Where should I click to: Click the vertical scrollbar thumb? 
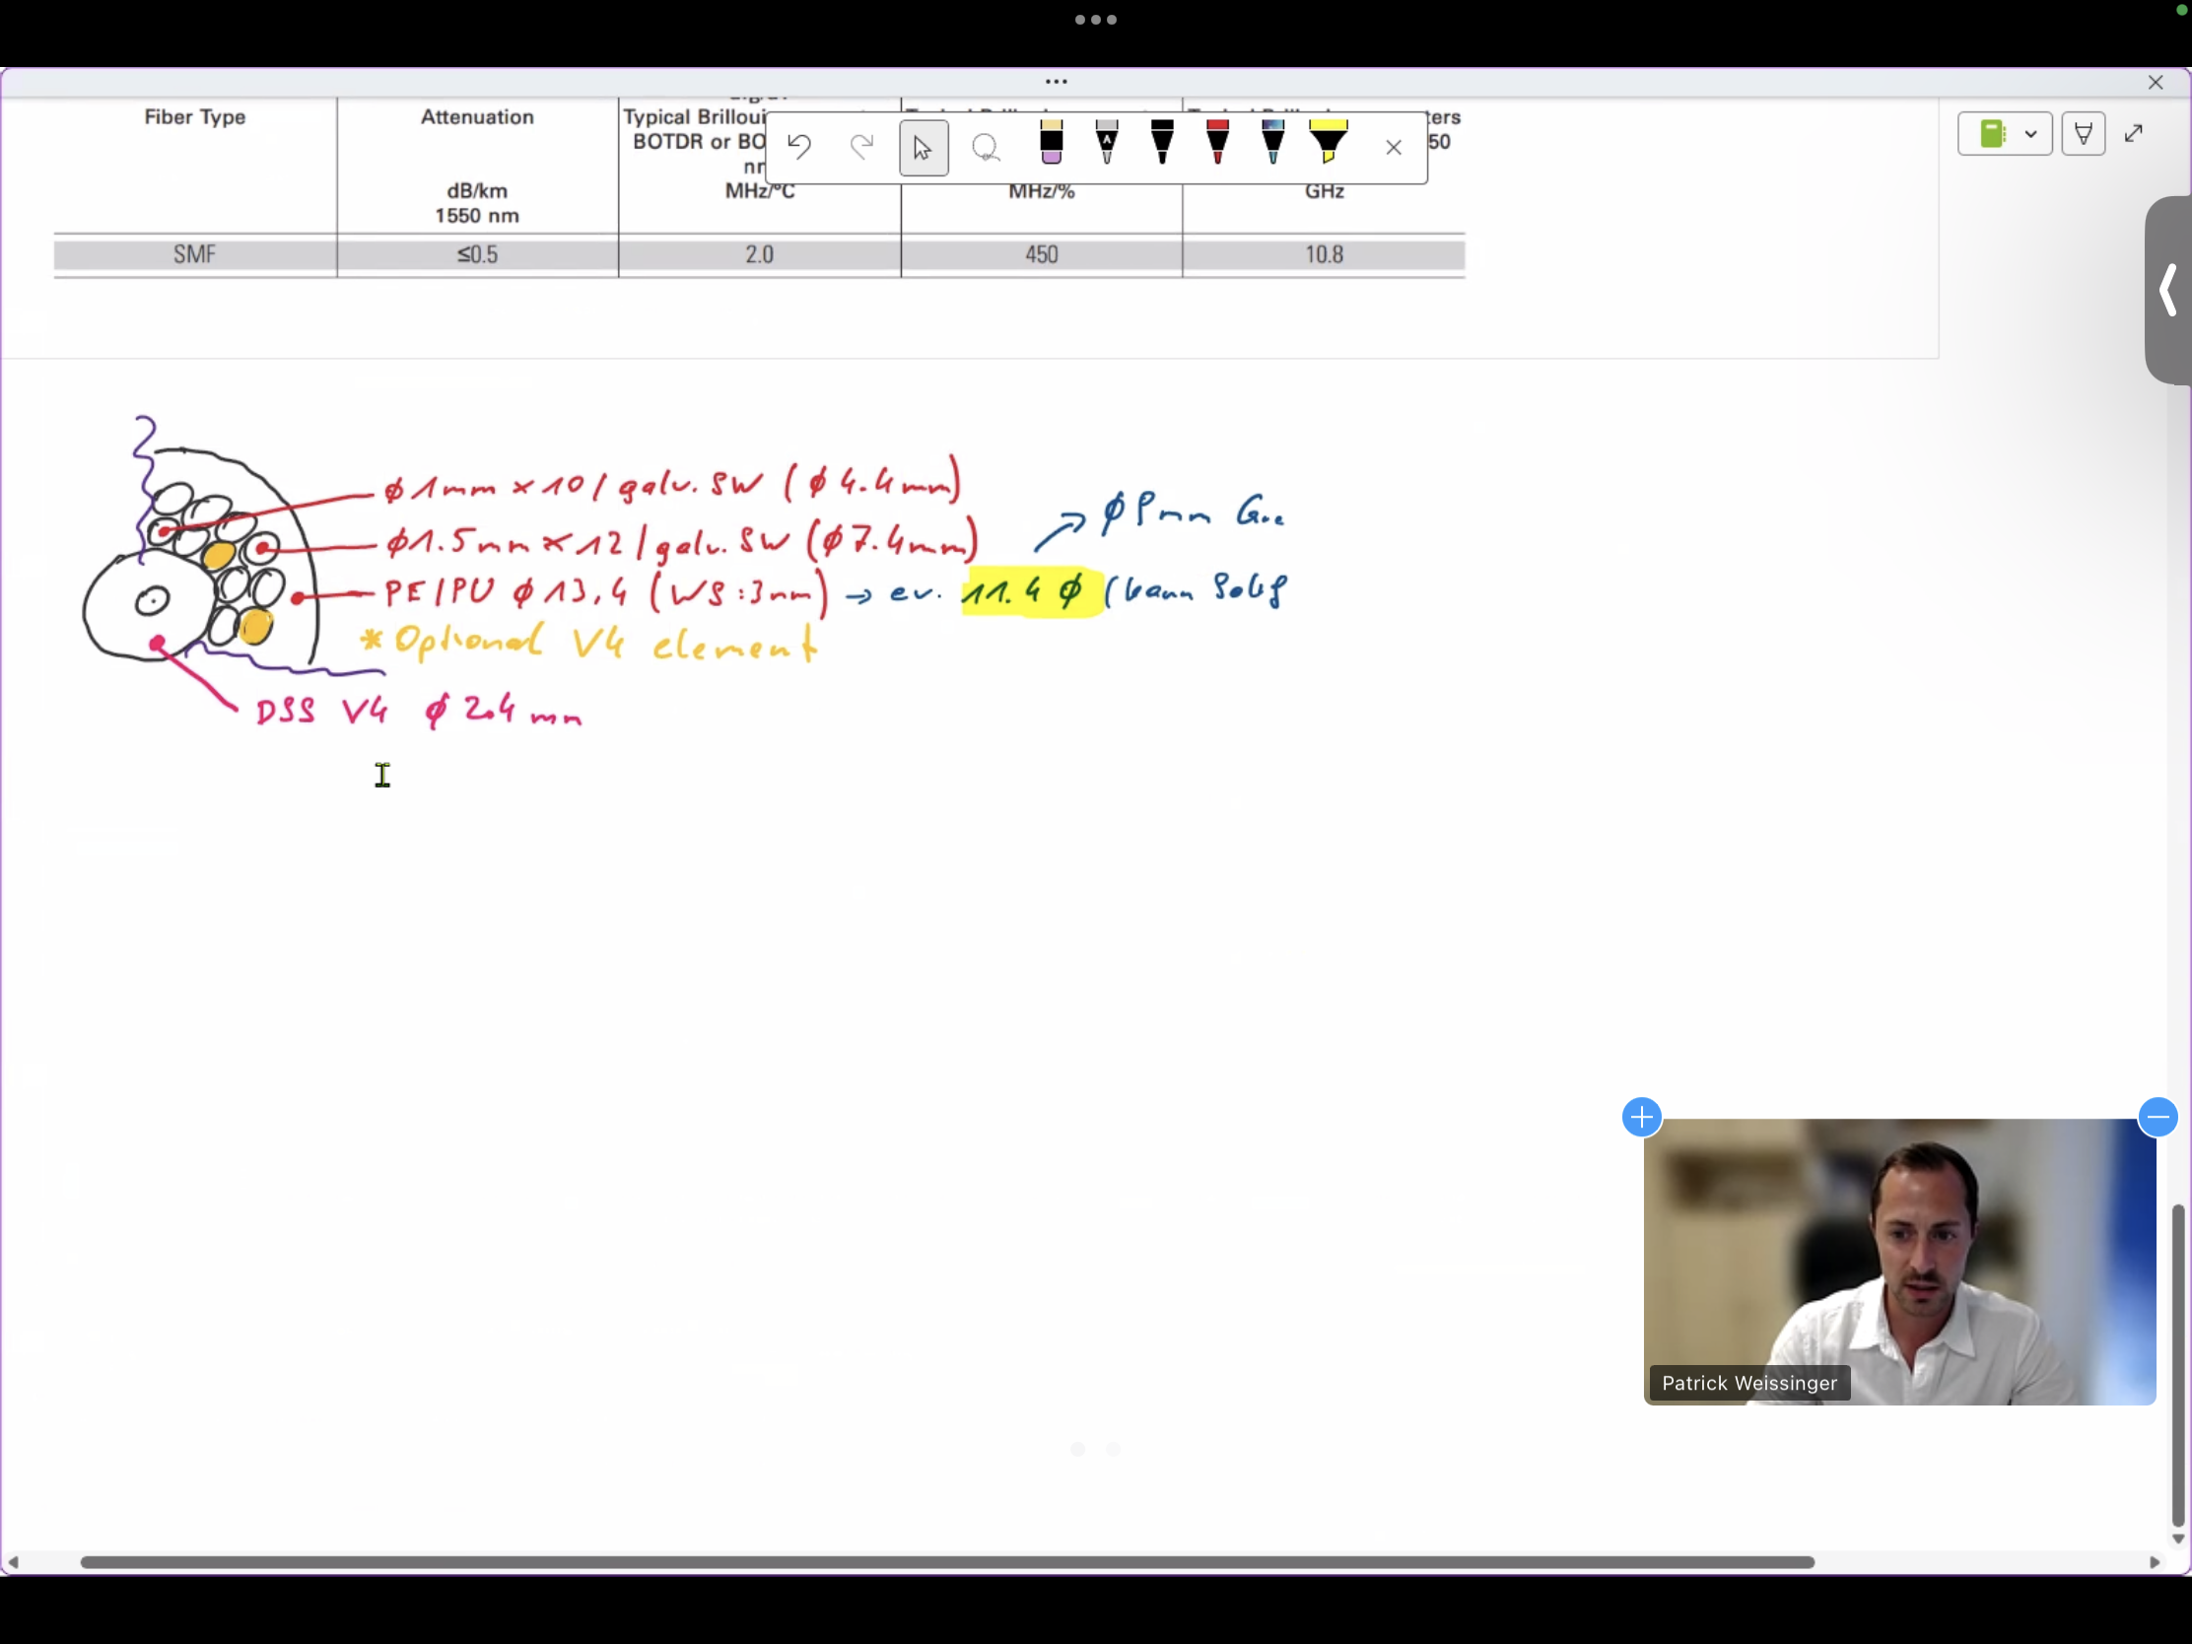(x=2178, y=1365)
